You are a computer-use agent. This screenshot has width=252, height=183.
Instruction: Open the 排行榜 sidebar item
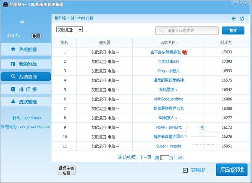[26, 89]
